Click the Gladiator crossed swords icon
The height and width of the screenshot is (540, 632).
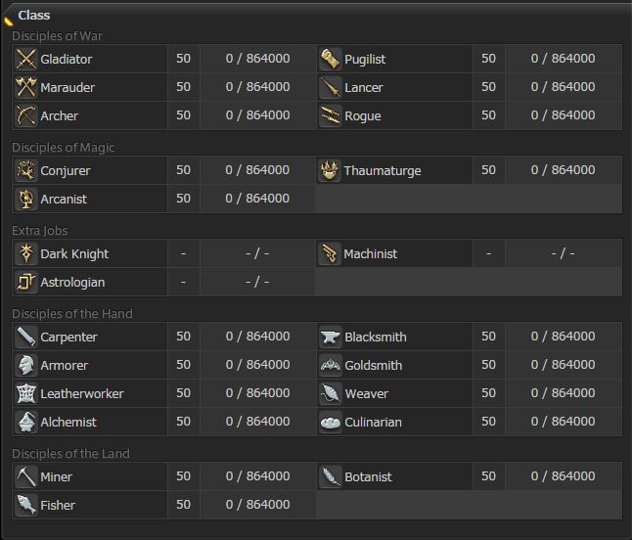[x=26, y=59]
